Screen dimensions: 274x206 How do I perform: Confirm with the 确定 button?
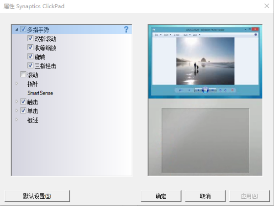(x=161, y=196)
